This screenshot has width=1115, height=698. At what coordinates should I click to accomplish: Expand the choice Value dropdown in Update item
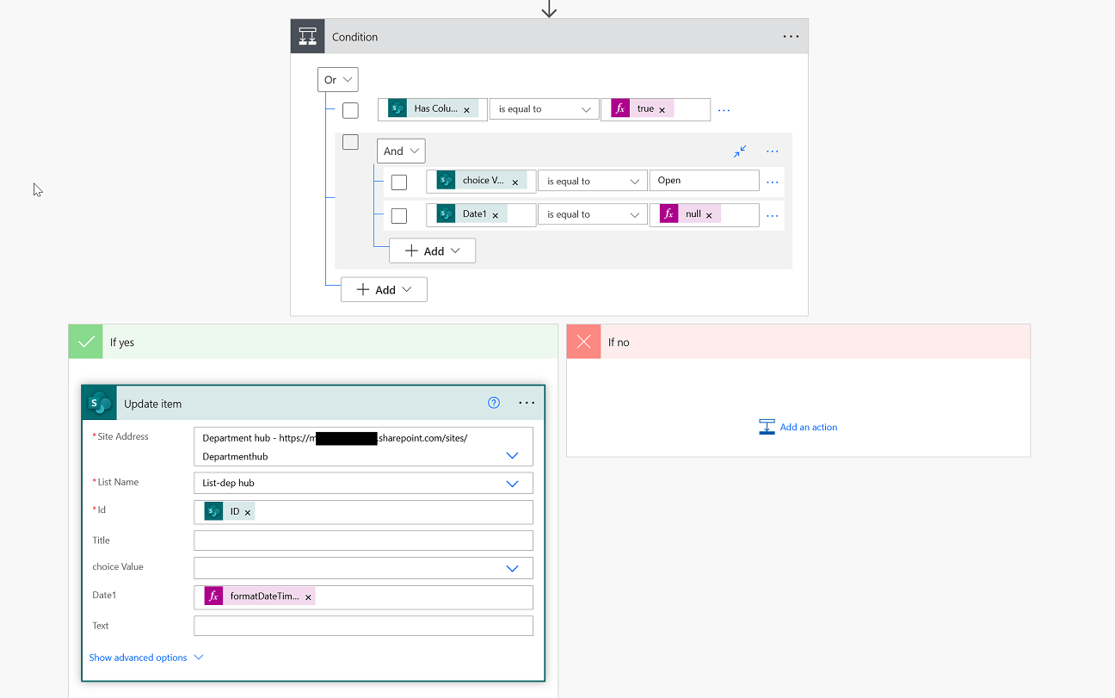coord(512,568)
